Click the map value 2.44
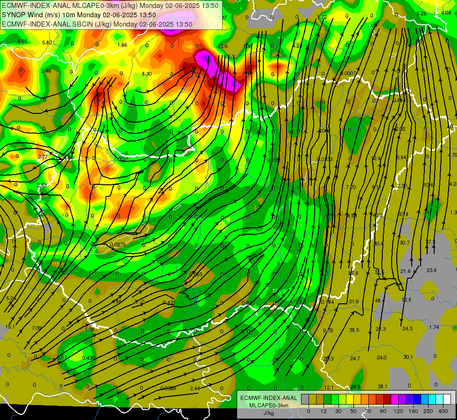 click(195, 388)
